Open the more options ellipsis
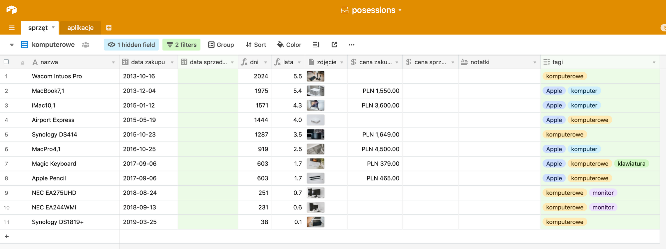 [x=352, y=45]
